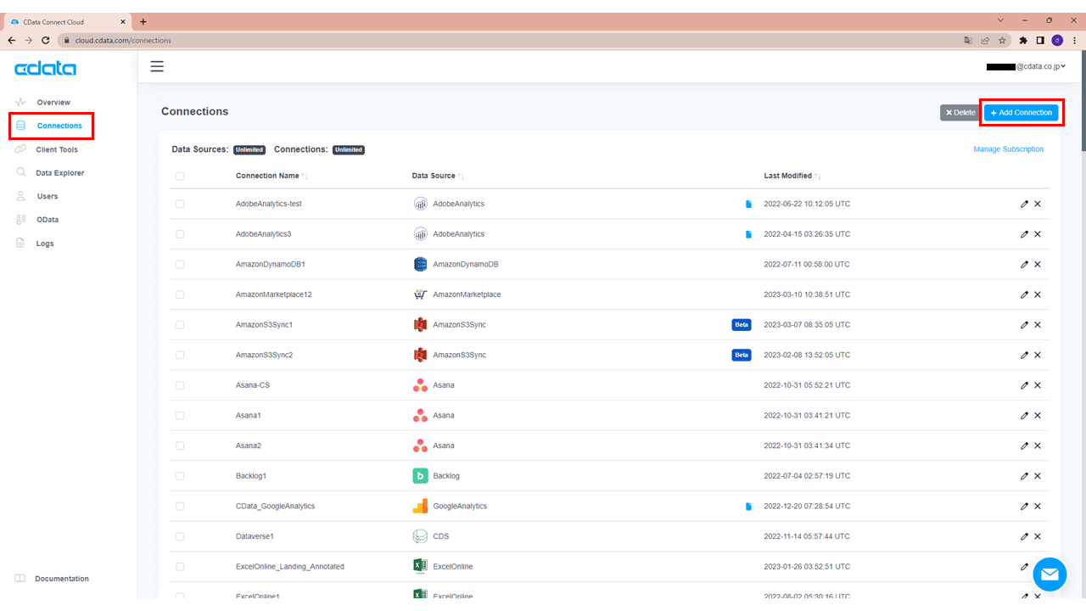
Task: Delete AdobeAnalytics-test via its X icon
Action: pos(1038,204)
